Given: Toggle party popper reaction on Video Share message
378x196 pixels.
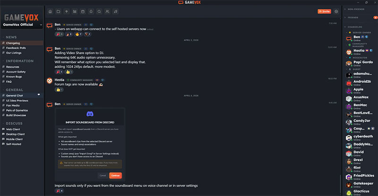Looking at the screenshot, I should (x=59, y=72).
